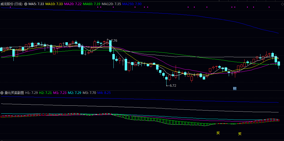Click the 7.76 high price label
284x141 pixels.
(114, 40)
